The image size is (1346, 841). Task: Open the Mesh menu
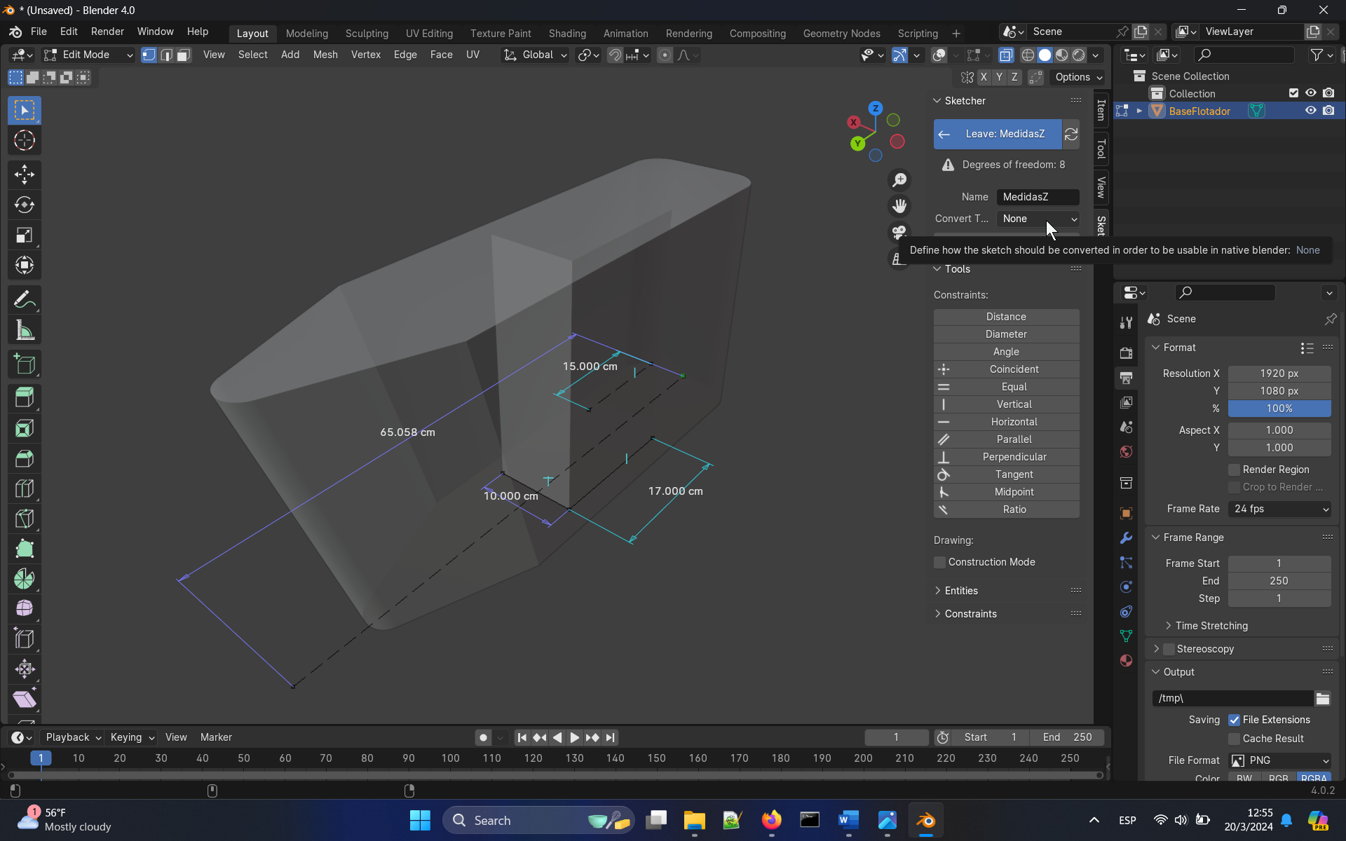click(325, 55)
